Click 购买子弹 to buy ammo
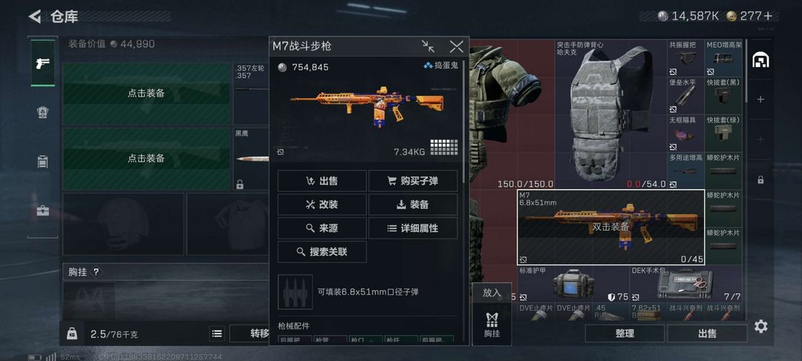The height and width of the screenshot is (361, 802). (x=413, y=181)
